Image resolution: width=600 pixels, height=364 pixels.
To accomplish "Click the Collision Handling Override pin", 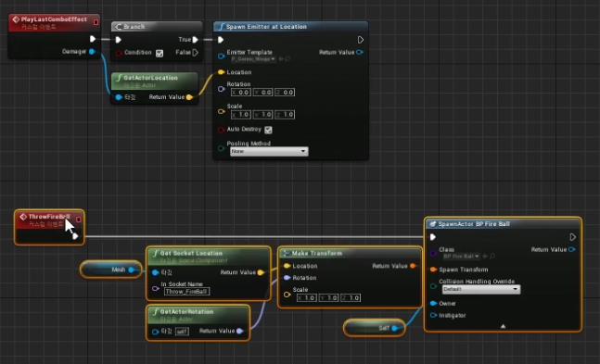I will click(433, 285).
